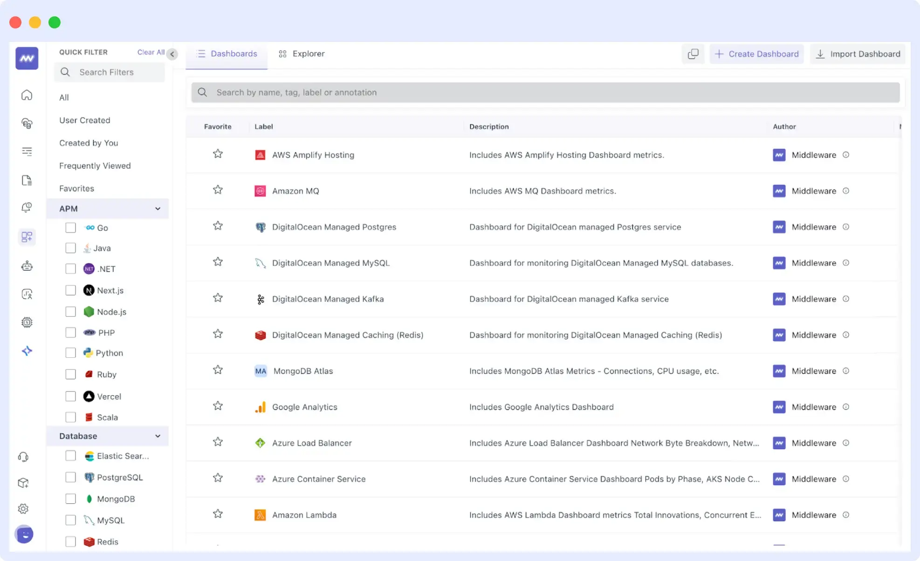Click the Create Dashboard button
The height and width of the screenshot is (561, 920).
coord(756,54)
